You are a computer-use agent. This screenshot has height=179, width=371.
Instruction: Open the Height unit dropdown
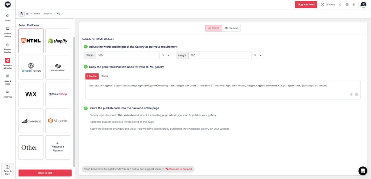click(x=258, y=55)
